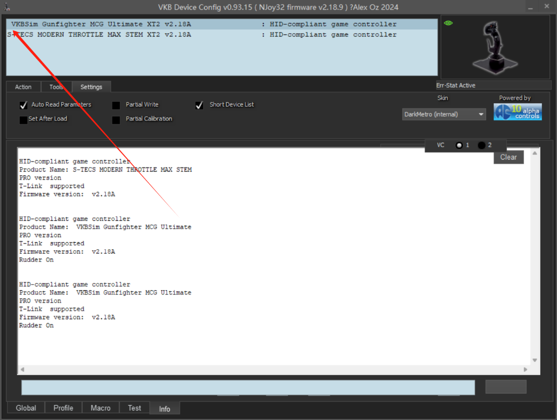Click the Alpha Controls logo
This screenshot has width=557, height=420.
coord(518,112)
